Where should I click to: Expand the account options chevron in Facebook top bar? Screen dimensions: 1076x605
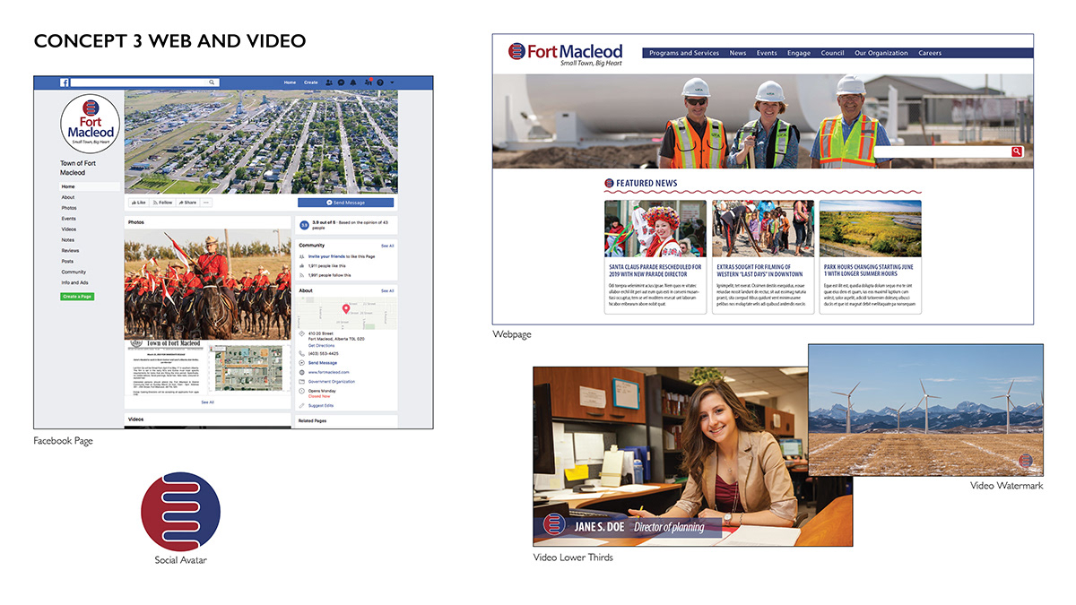(392, 82)
